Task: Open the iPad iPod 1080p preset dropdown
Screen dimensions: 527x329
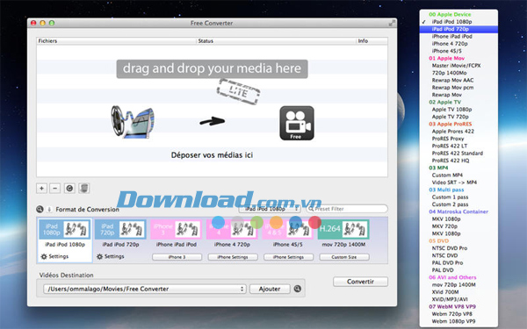Action: click(270, 209)
